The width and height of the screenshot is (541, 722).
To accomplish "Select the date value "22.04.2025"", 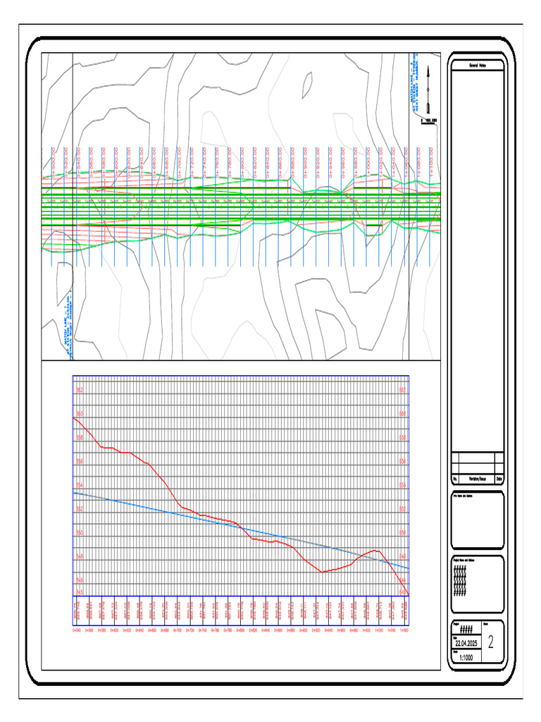I will click(466, 643).
